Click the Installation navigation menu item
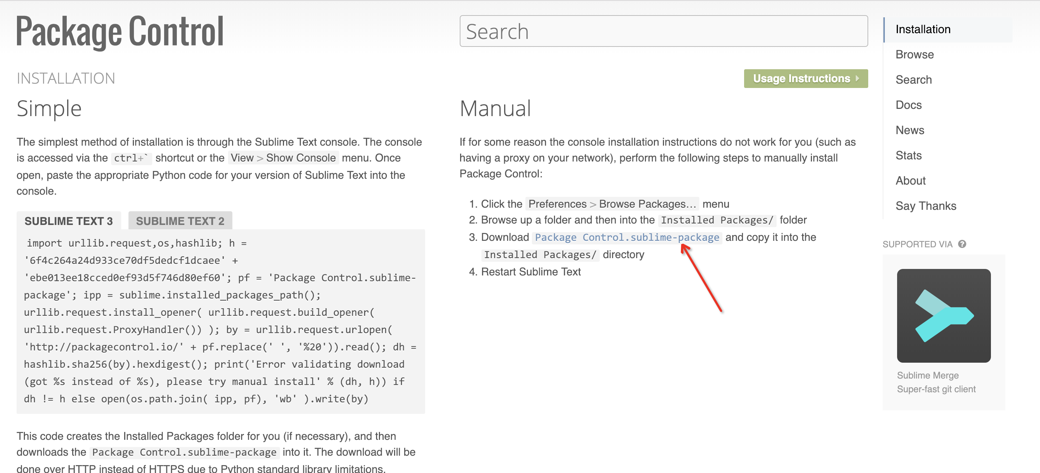The width and height of the screenshot is (1040, 473). tap(923, 28)
